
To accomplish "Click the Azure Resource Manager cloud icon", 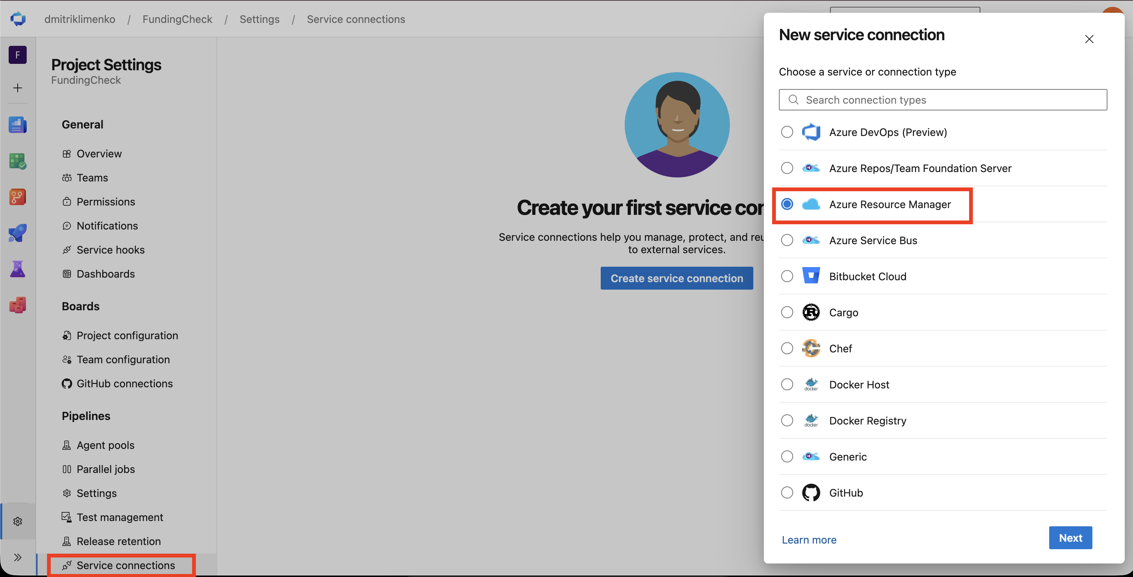I will pyautogui.click(x=811, y=204).
